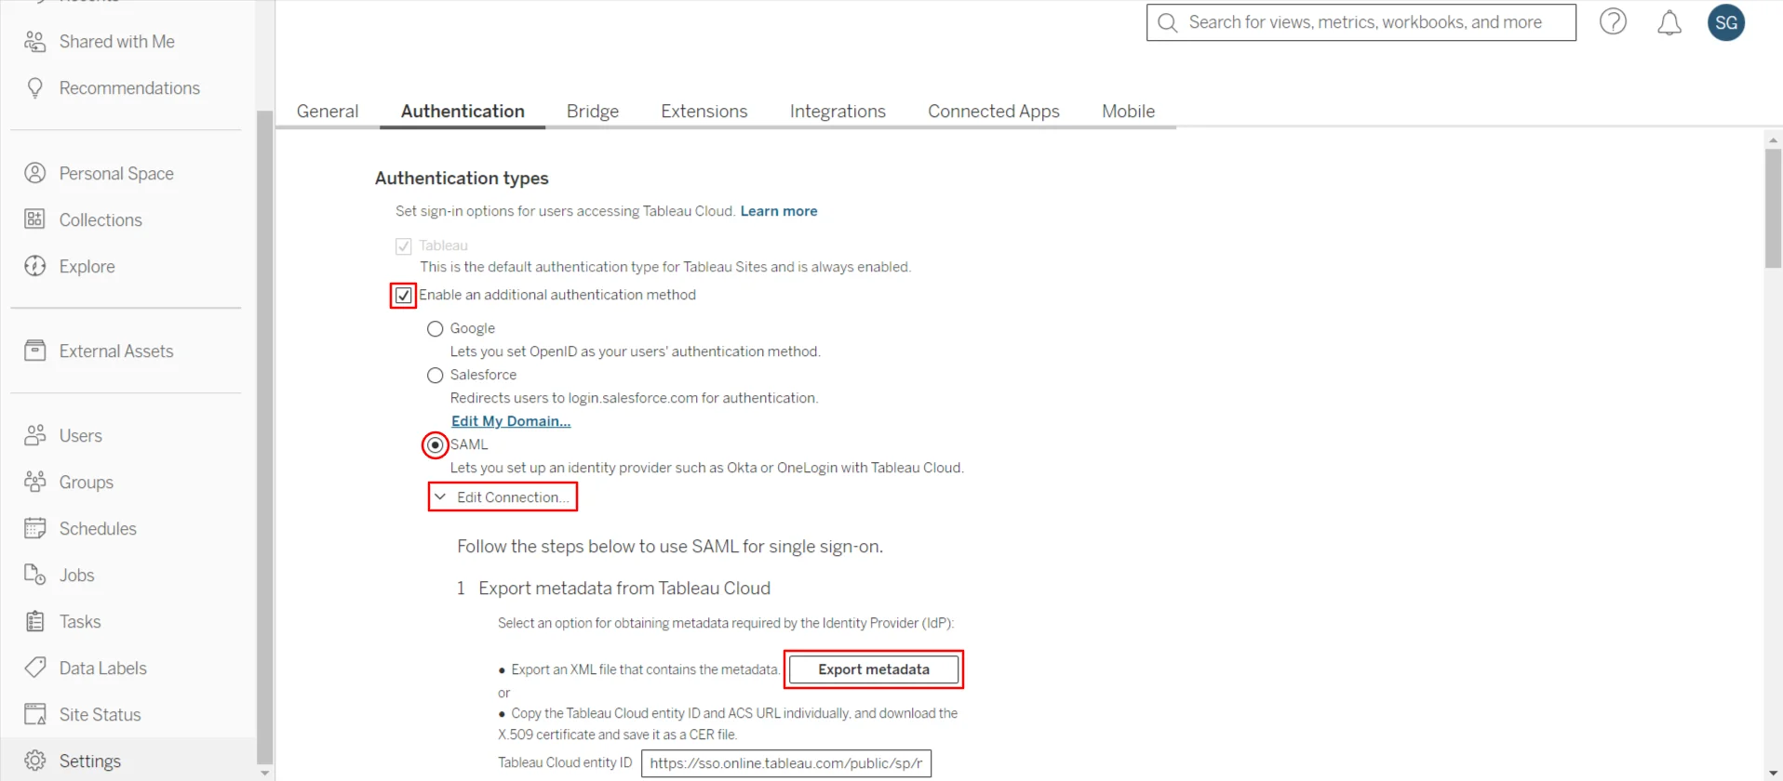Go to Personal Space
Screen dimensions: 1783x781
(x=116, y=173)
